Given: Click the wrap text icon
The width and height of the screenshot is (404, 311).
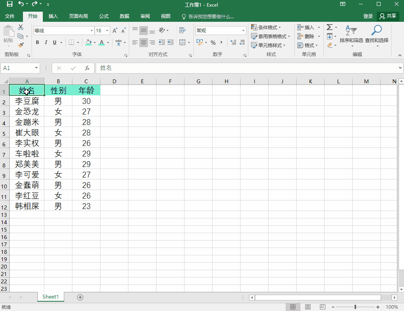Looking at the screenshot, I should coord(182,30).
